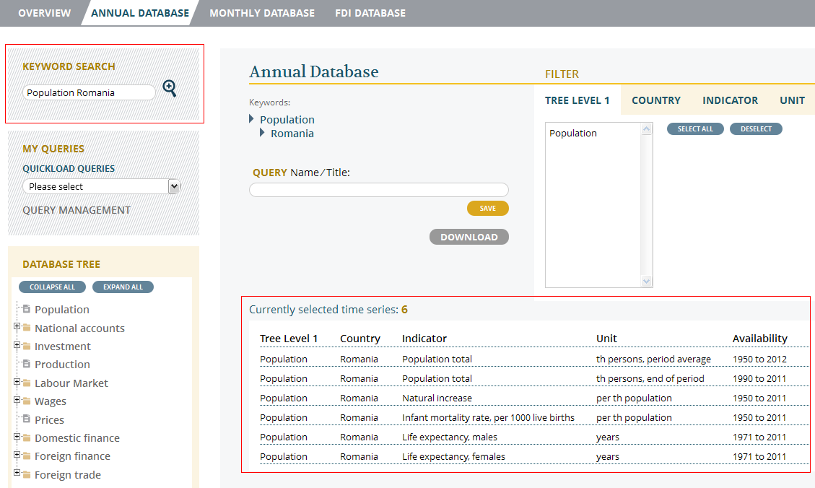Click the arrow beside Population keyword
Image resolution: width=815 pixels, height=488 pixels.
click(x=252, y=119)
